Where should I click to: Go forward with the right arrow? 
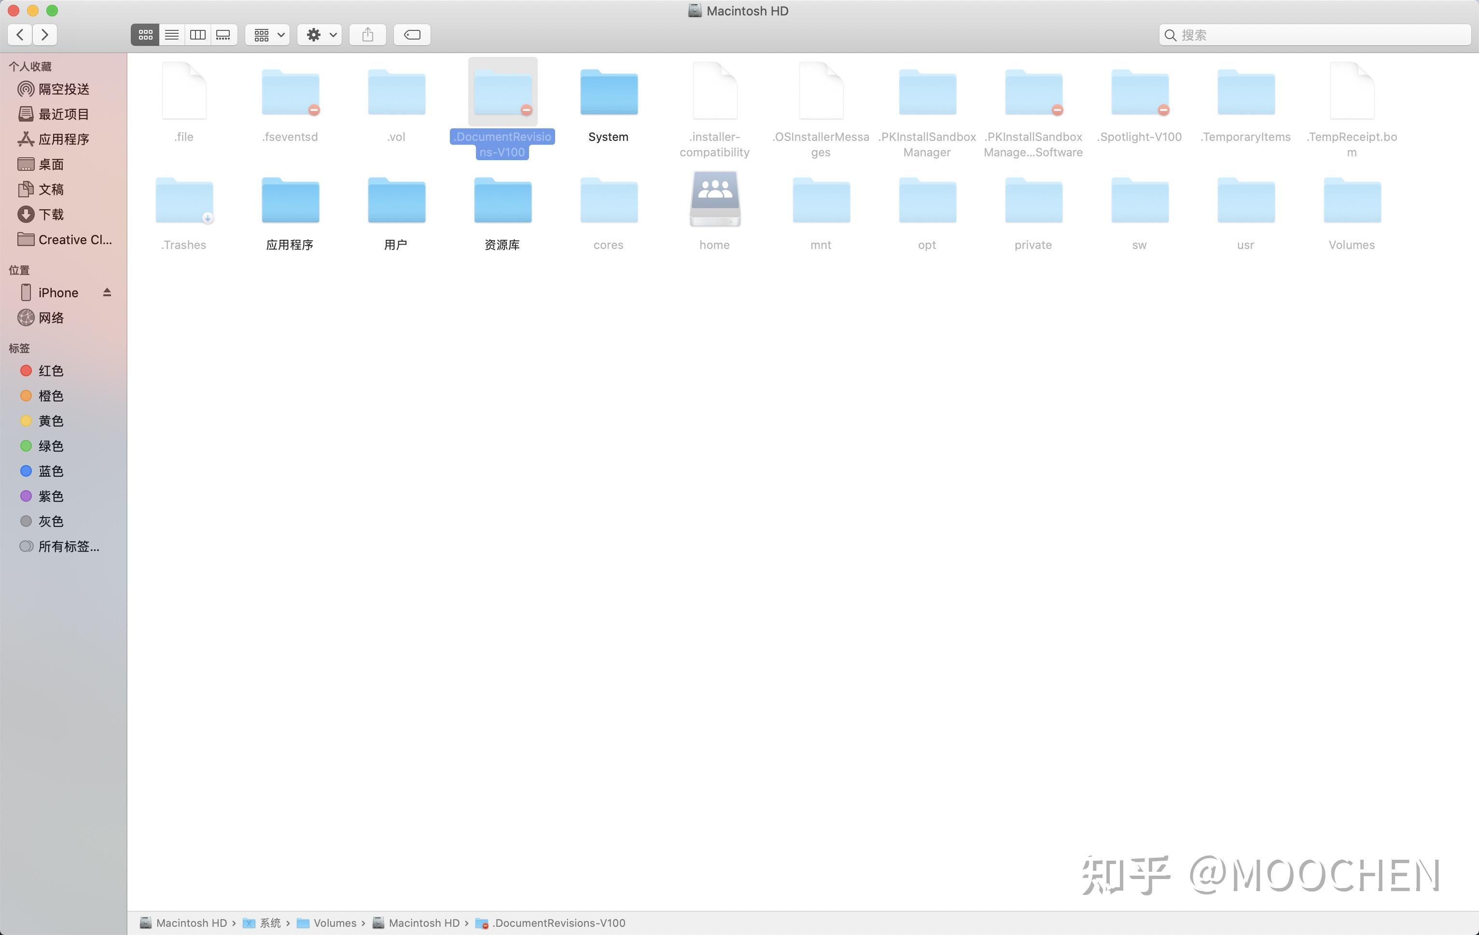pyautogui.click(x=45, y=35)
